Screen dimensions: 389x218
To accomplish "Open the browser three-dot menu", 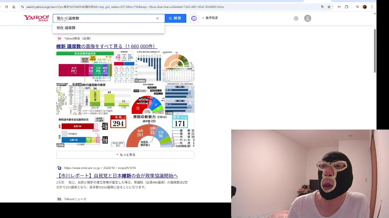I will [372, 7].
